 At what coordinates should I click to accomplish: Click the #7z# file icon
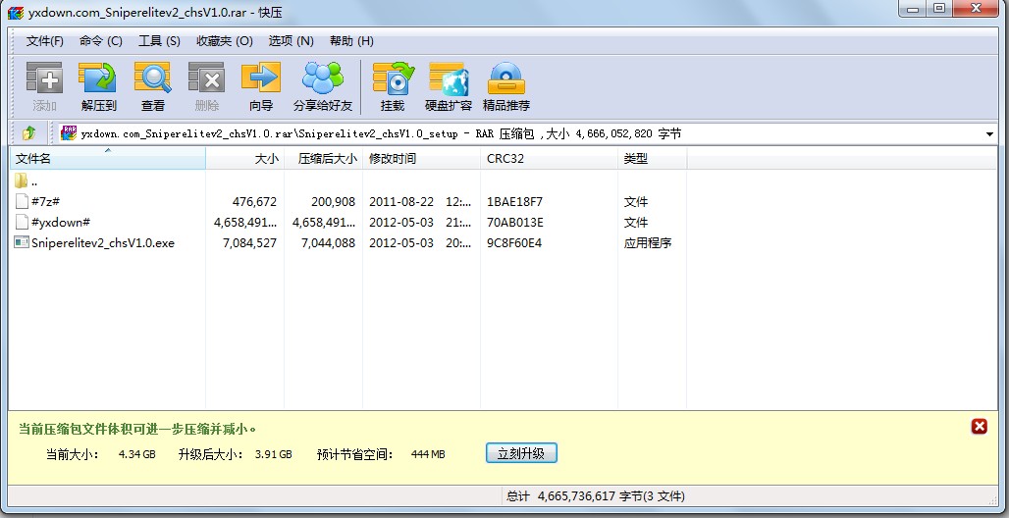click(x=22, y=201)
